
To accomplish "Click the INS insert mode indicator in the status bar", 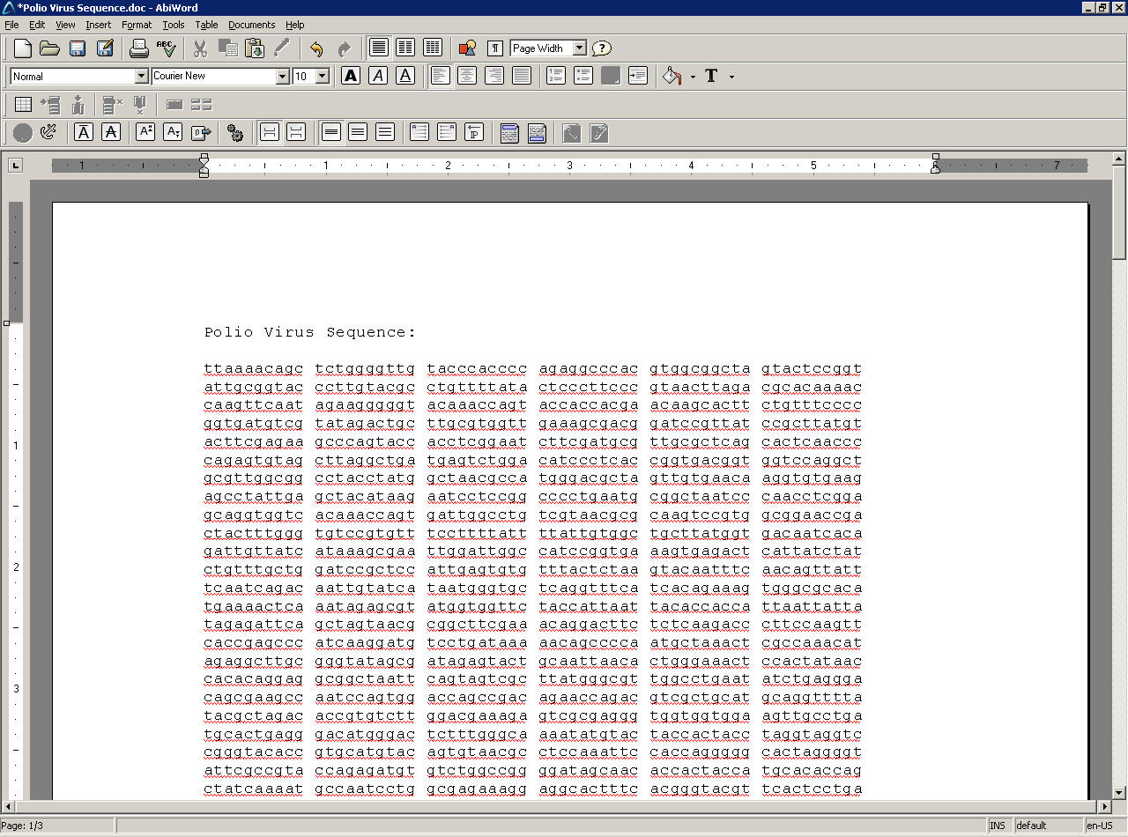I will 998,826.
